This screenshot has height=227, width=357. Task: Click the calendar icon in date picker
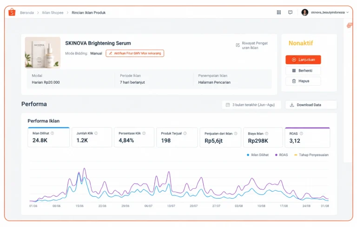228,105
